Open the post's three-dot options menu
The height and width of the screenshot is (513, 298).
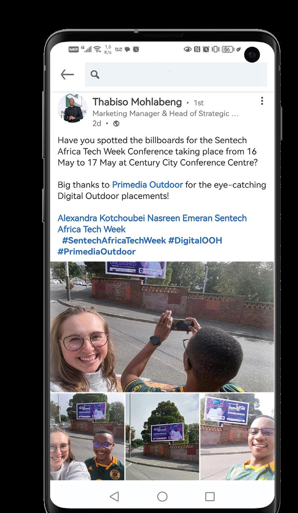(x=262, y=101)
